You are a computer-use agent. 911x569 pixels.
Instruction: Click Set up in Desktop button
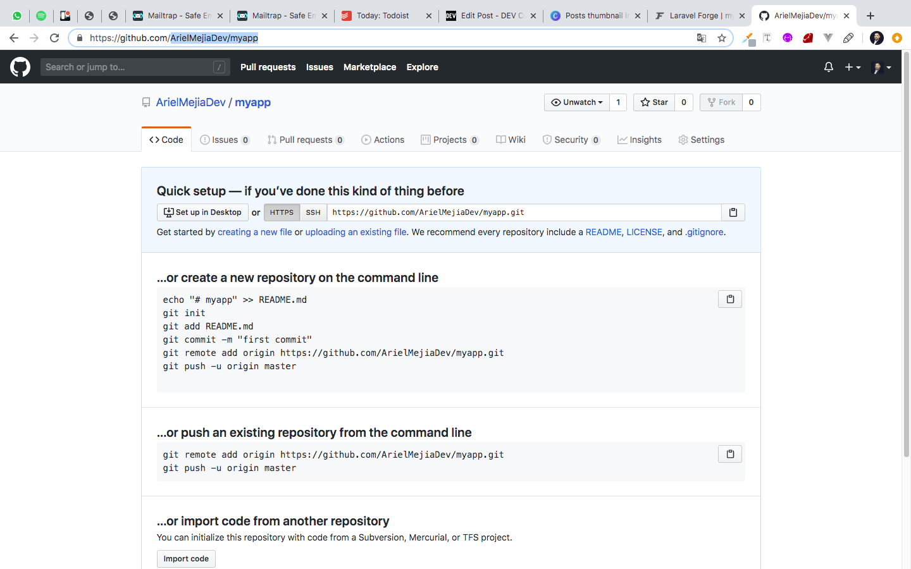[202, 212]
